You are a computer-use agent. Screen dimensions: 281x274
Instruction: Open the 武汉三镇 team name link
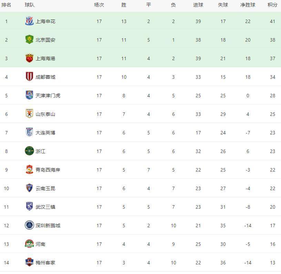45,207
